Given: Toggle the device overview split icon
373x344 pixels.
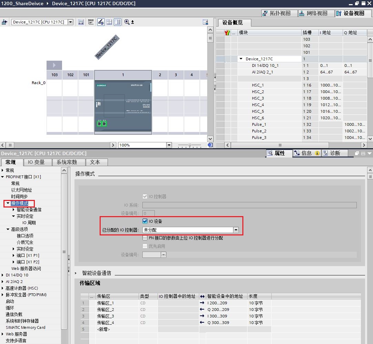Looking at the screenshot, I should (118, 22).
